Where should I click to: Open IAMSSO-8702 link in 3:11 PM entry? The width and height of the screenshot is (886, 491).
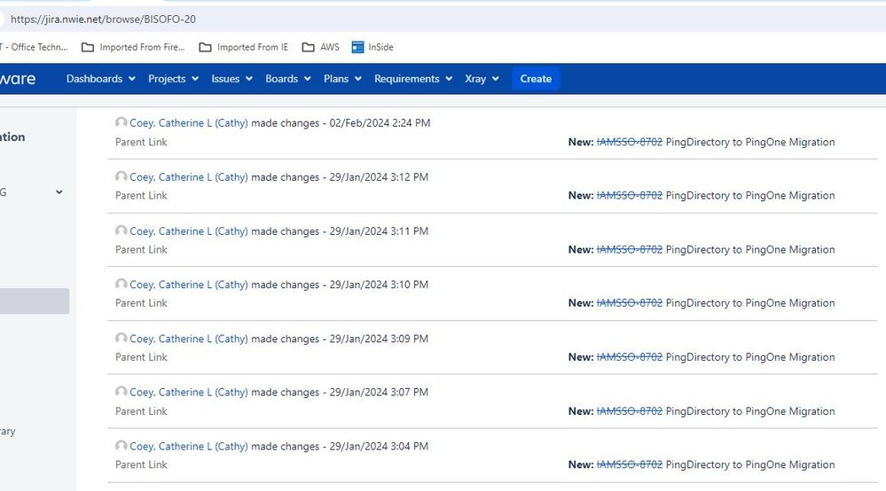[x=630, y=250]
